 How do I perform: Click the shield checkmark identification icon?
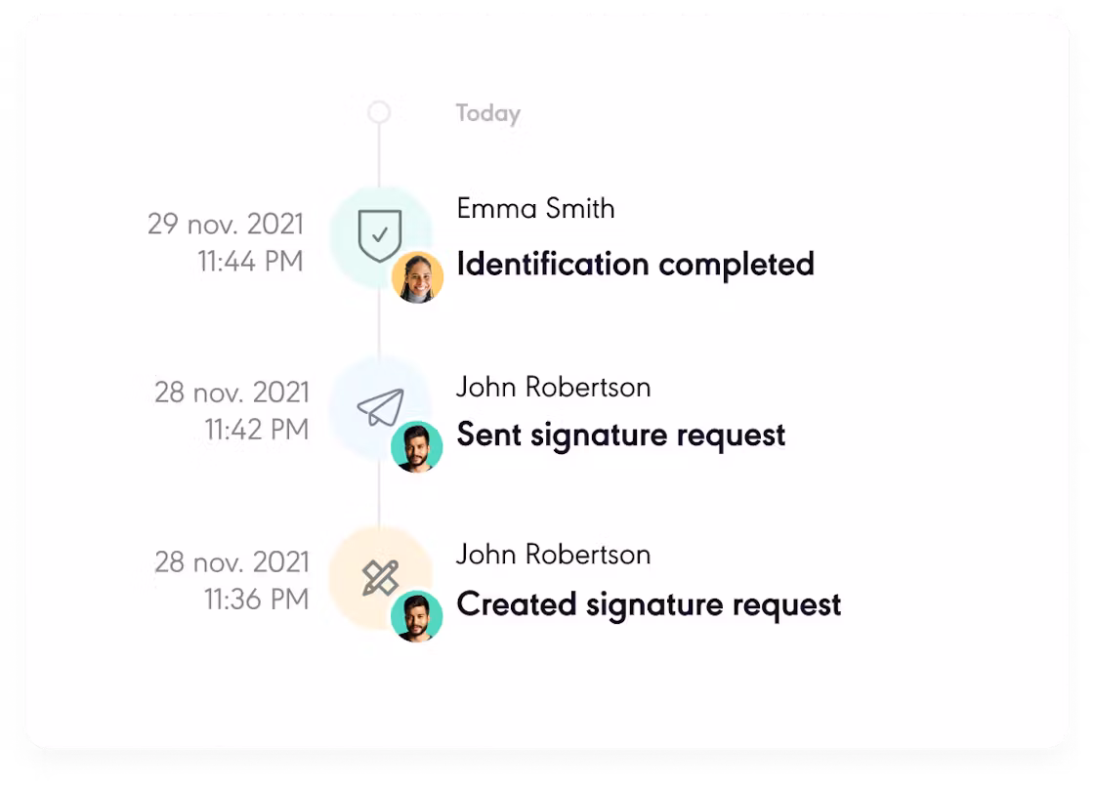(380, 236)
